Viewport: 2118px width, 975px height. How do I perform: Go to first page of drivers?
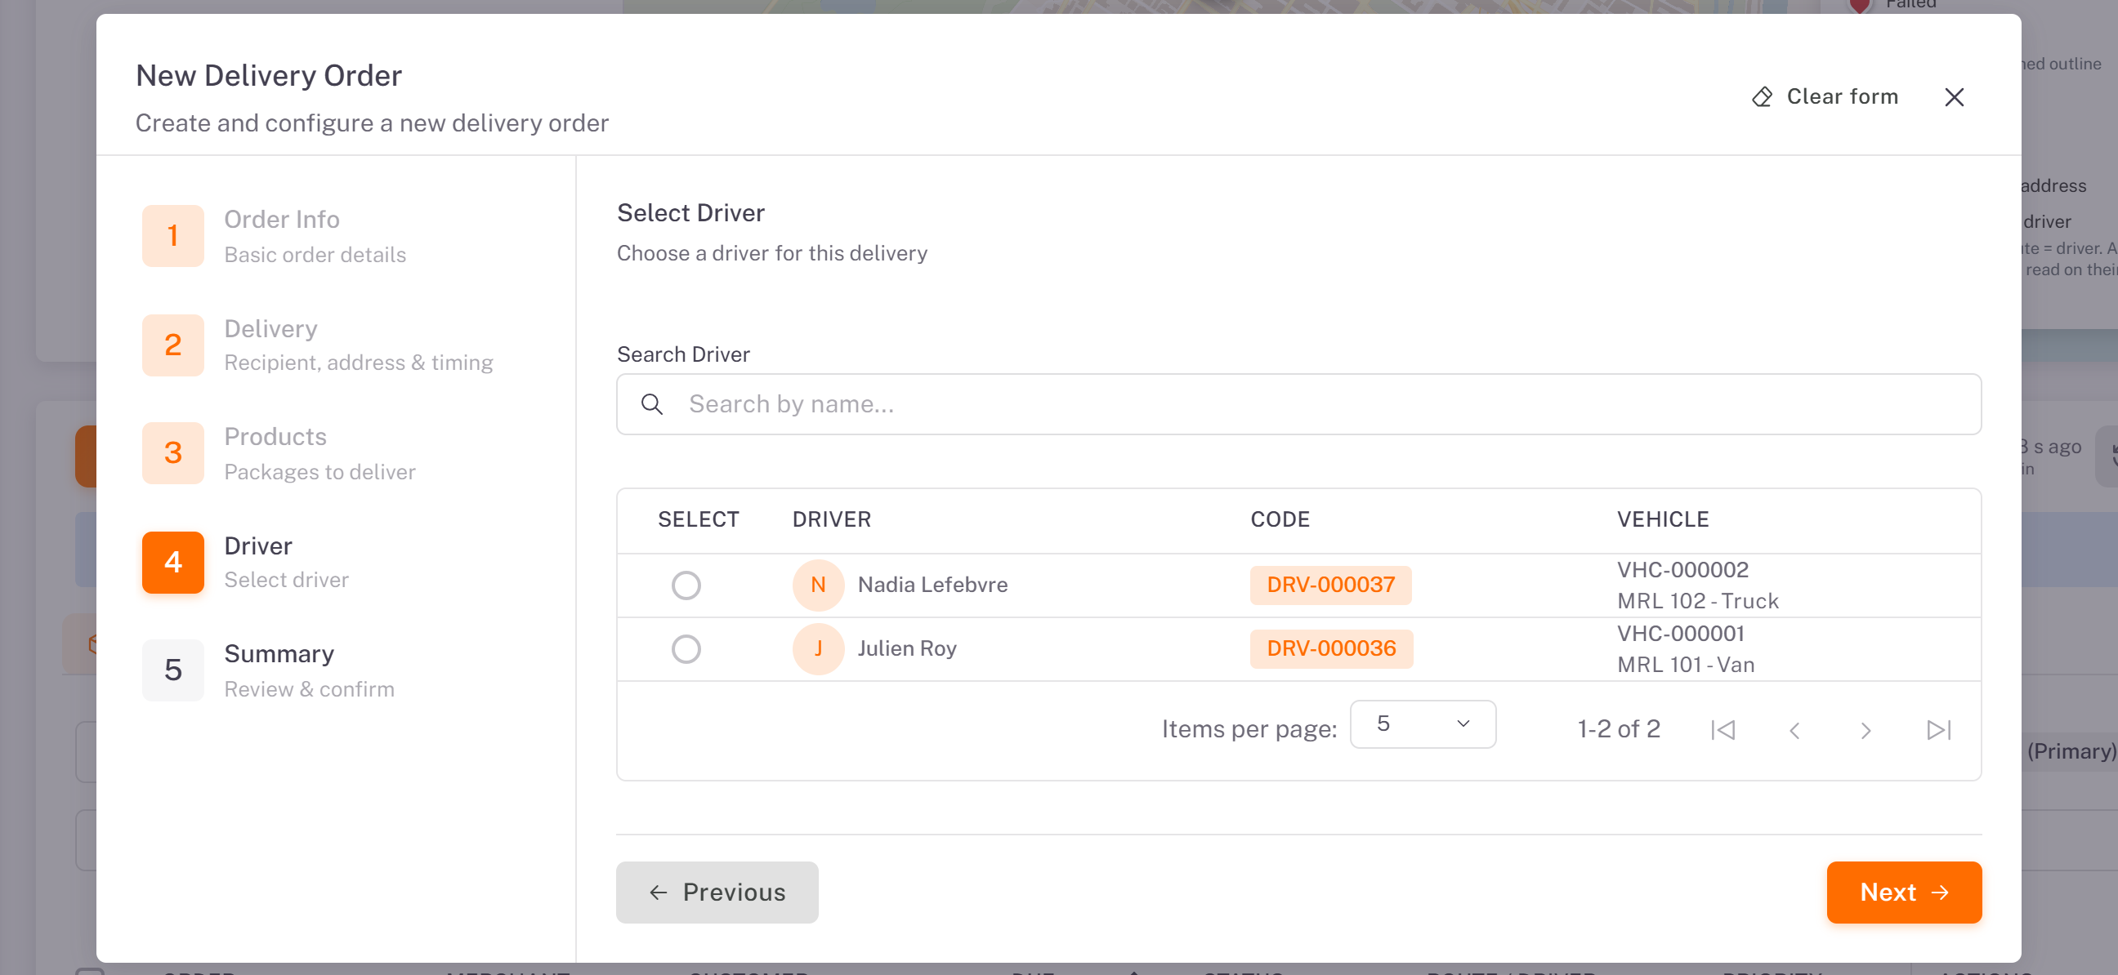[1723, 729]
